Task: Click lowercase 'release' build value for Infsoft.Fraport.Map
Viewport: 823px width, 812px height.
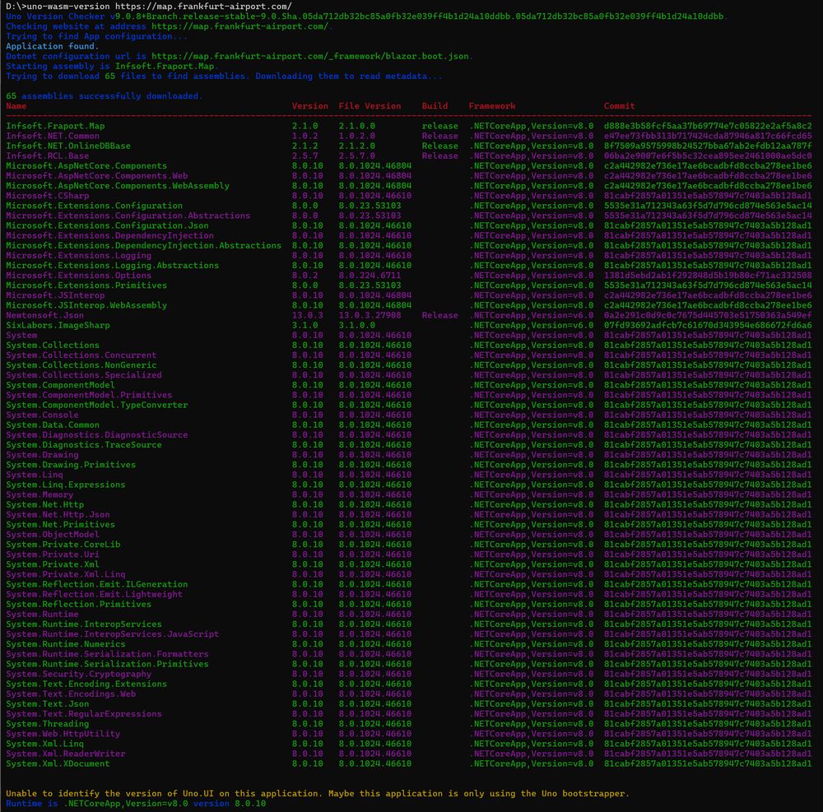Action: (439, 126)
